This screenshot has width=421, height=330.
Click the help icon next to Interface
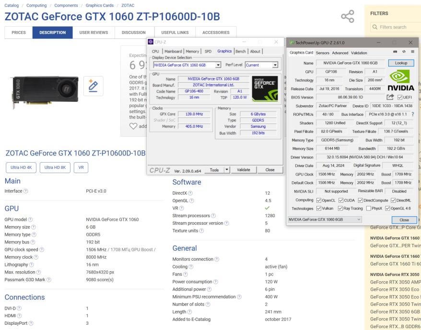click(25, 191)
